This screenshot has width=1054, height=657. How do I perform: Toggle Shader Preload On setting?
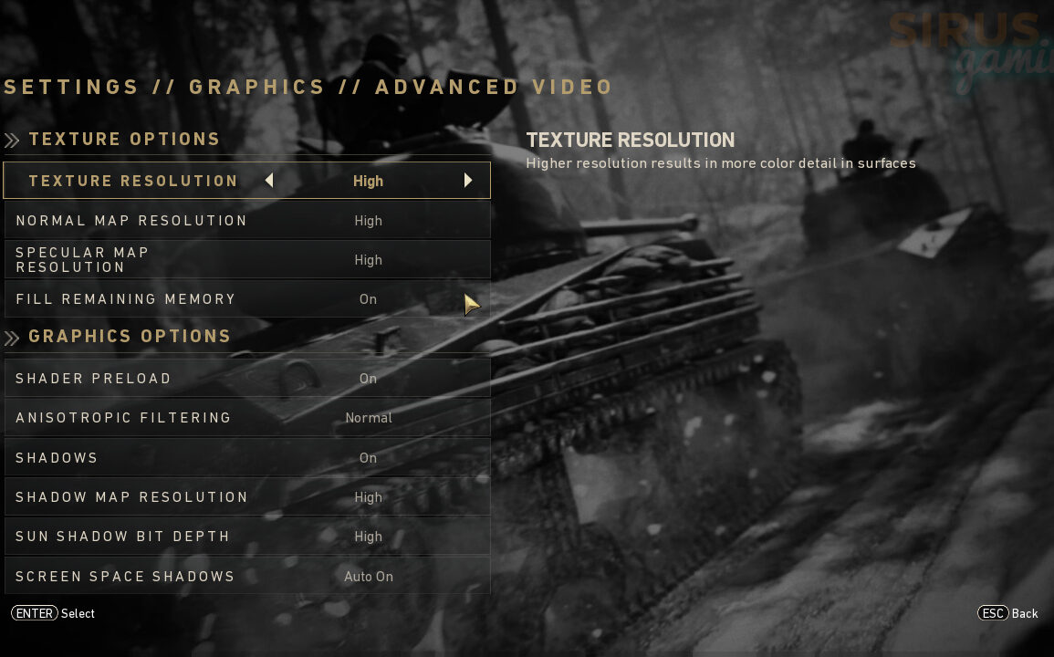247,378
